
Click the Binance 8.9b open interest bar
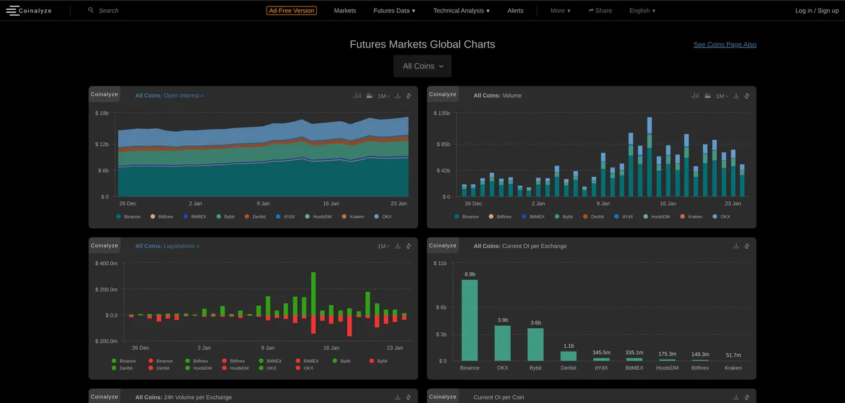pyautogui.click(x=469, y=320)
